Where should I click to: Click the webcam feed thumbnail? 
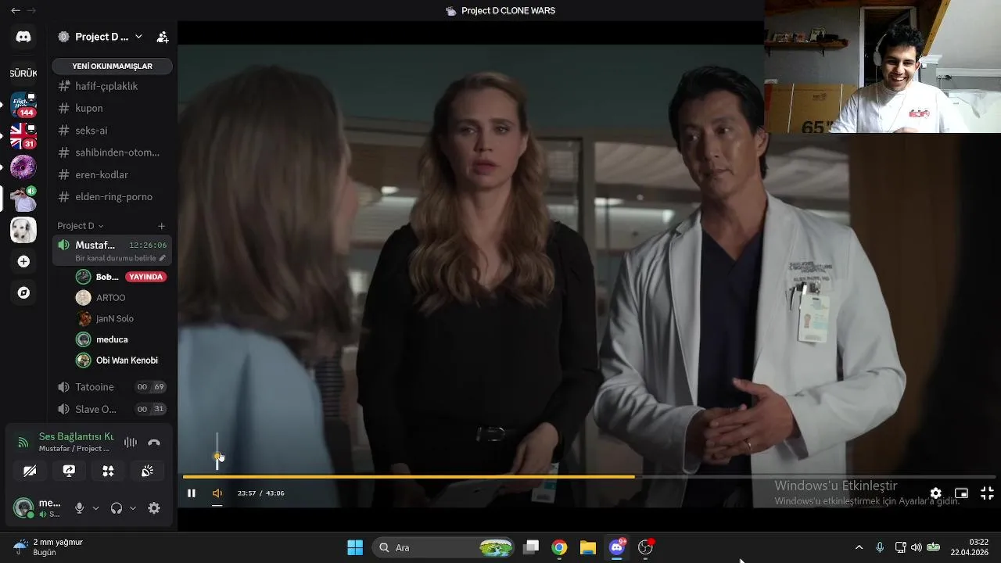(x=882, y=66)
